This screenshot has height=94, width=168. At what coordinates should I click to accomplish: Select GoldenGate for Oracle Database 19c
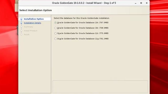pos(55,23)
